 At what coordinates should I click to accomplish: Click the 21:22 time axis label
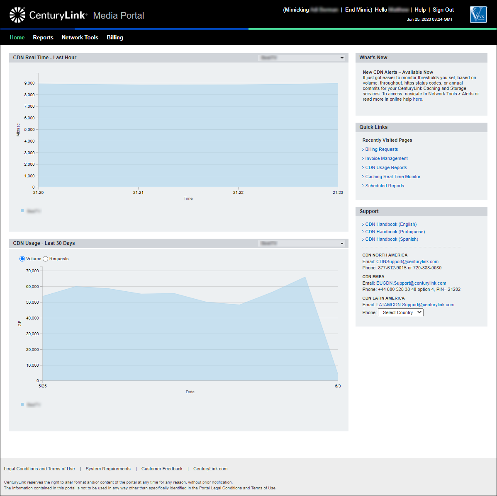point(239,192)
